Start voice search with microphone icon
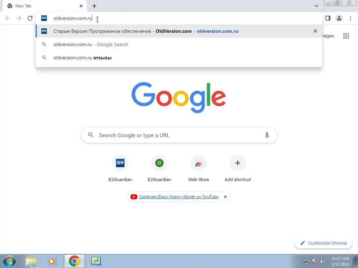 tap(267, 135)
